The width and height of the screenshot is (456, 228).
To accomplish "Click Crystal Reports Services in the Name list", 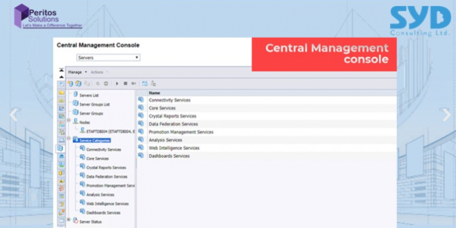I will click(173, 116).
